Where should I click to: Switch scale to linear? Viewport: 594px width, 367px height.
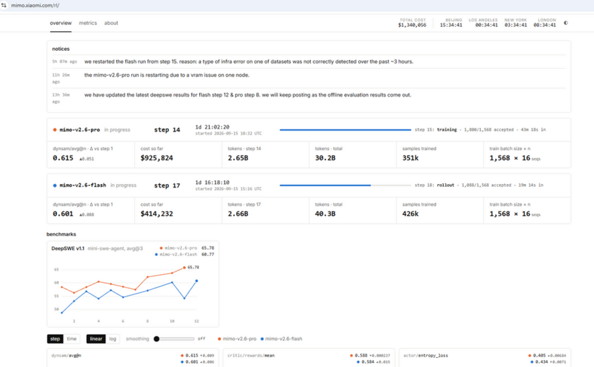(96, 338)
